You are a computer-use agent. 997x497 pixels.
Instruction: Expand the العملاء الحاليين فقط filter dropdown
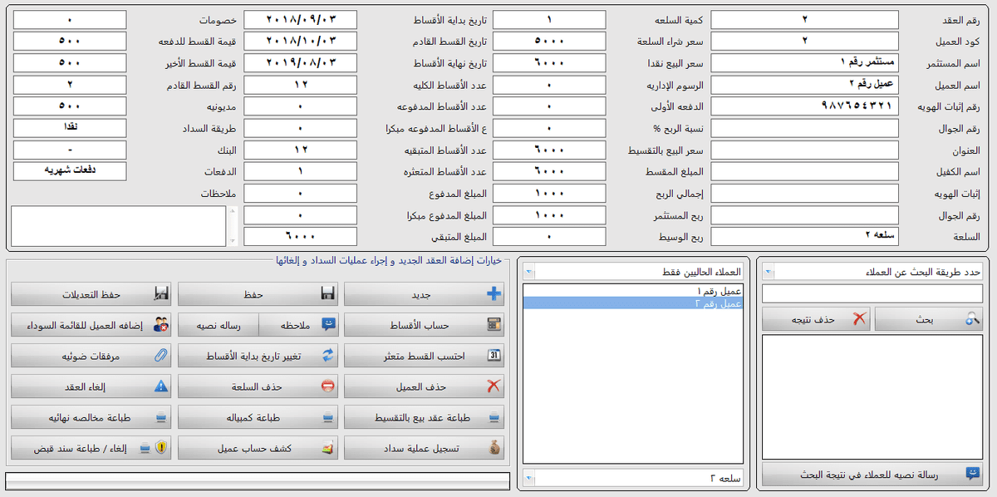[530, 272]
